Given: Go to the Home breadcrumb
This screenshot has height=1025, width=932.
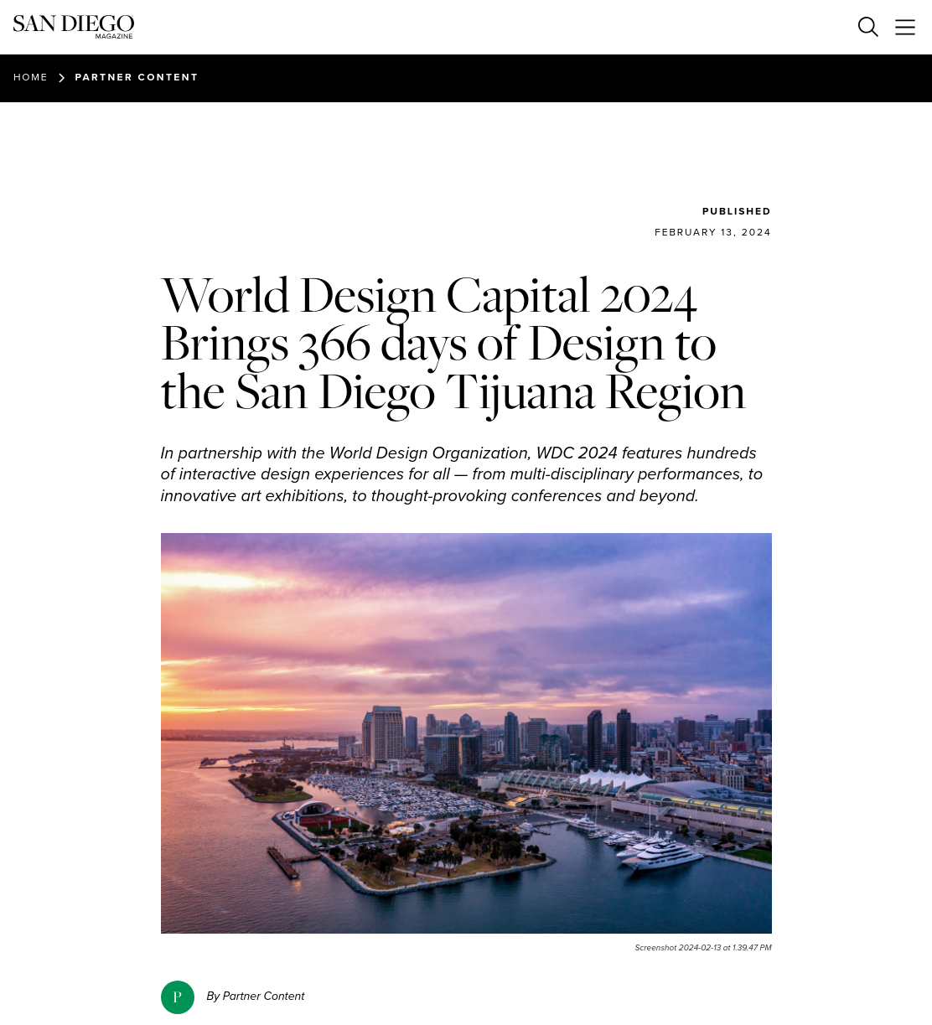Looking at the screenshot, I should (x=31, y=77).
